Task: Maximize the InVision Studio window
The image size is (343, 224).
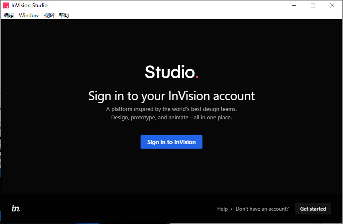Action: 313,5
